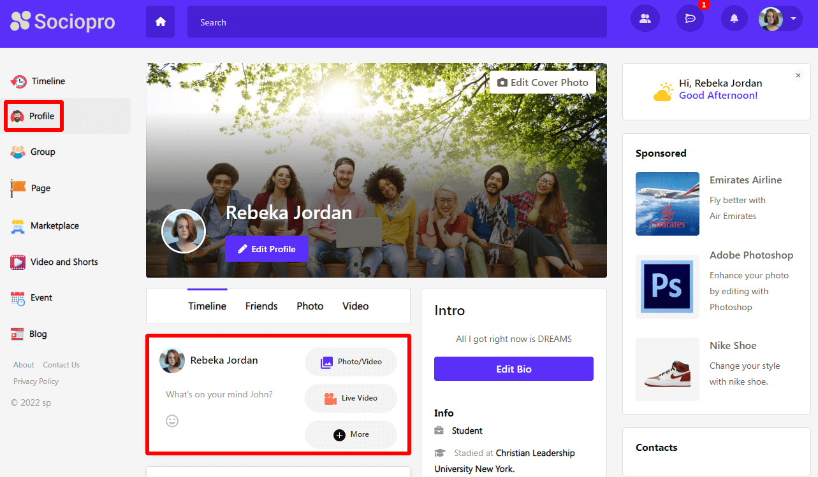
Task: Dismiss the Good Afternoon greeting card
Action: (798, 75)
